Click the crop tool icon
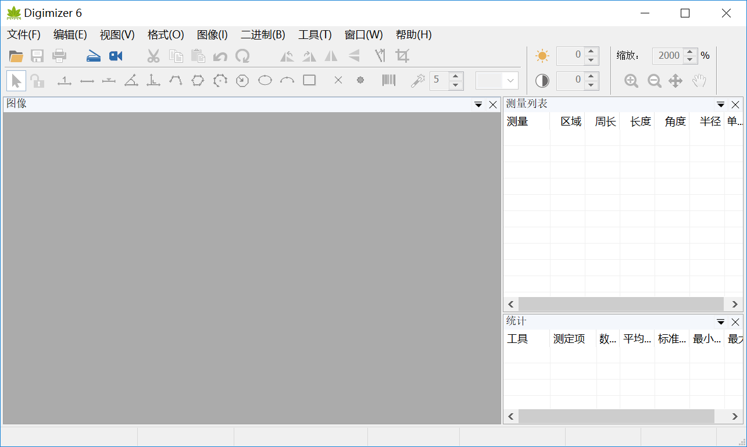This screenshot has width=747, height=447. coord(402,56)
